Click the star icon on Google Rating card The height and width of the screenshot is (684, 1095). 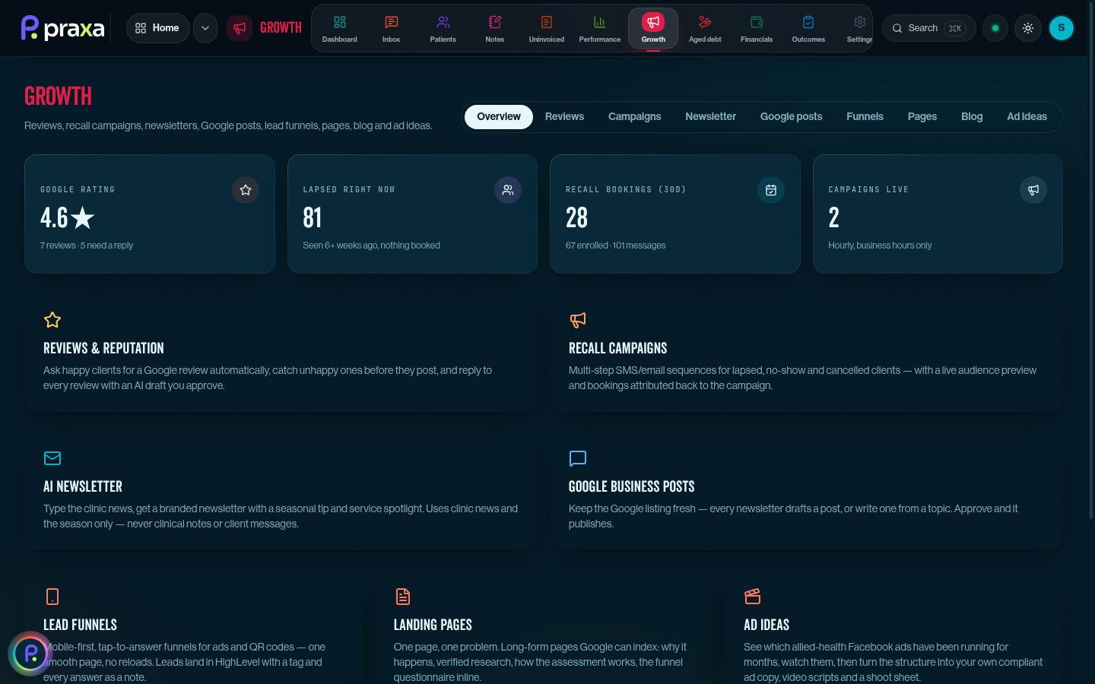coord(246,190)
